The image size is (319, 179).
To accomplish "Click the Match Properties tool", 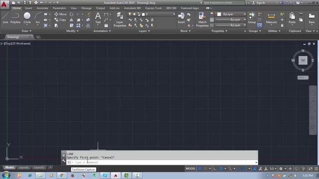I will pos(202,20).
